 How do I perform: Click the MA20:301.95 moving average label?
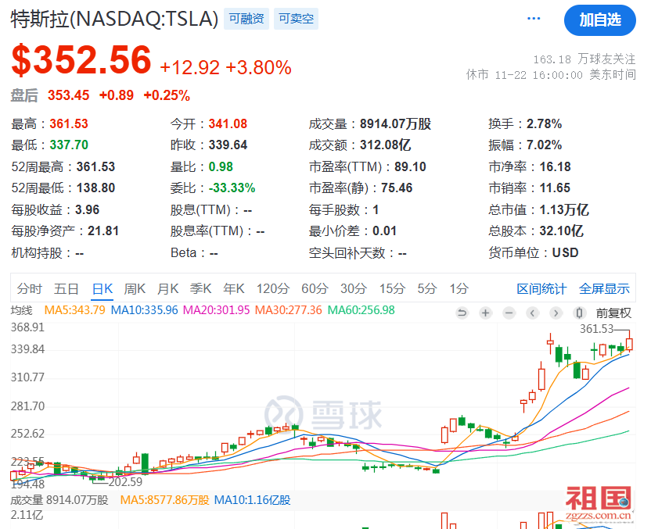(216, 310)
